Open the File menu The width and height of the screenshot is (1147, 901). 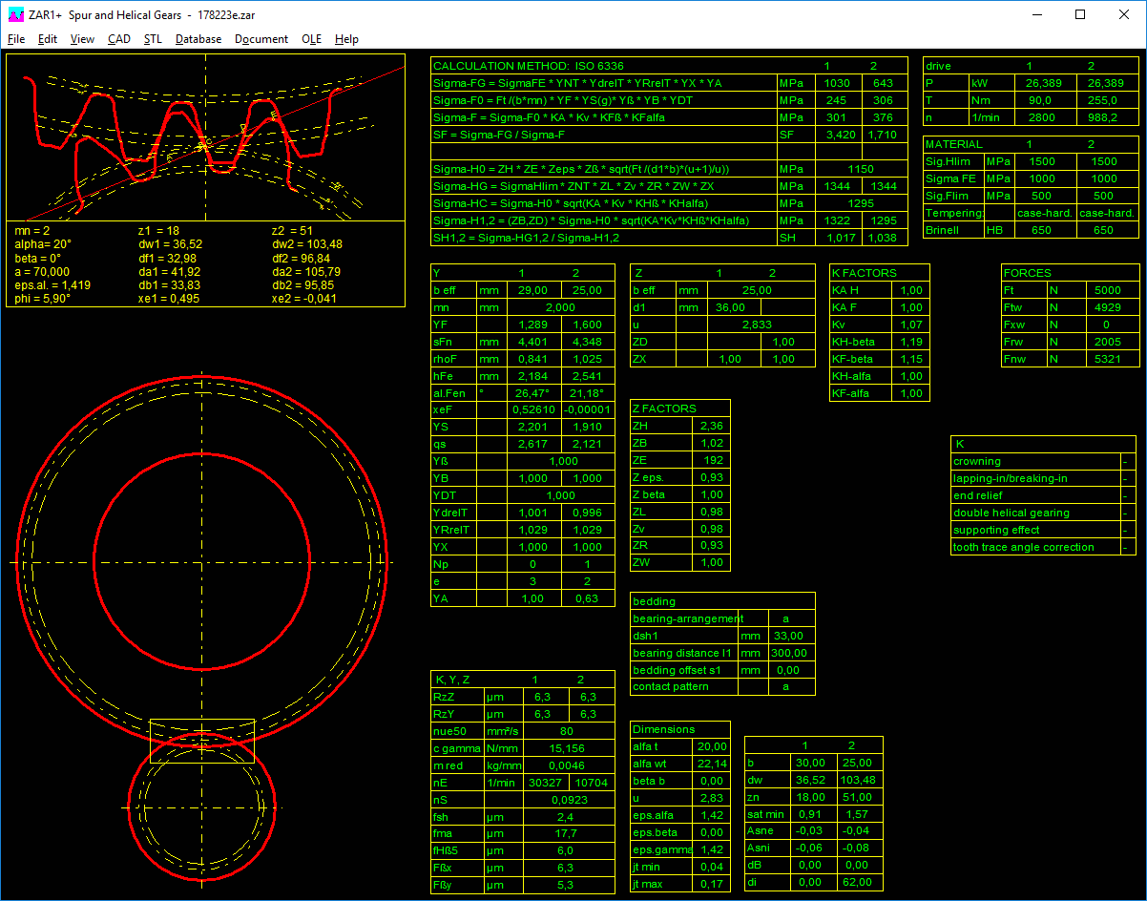click(x=16, y=39)
